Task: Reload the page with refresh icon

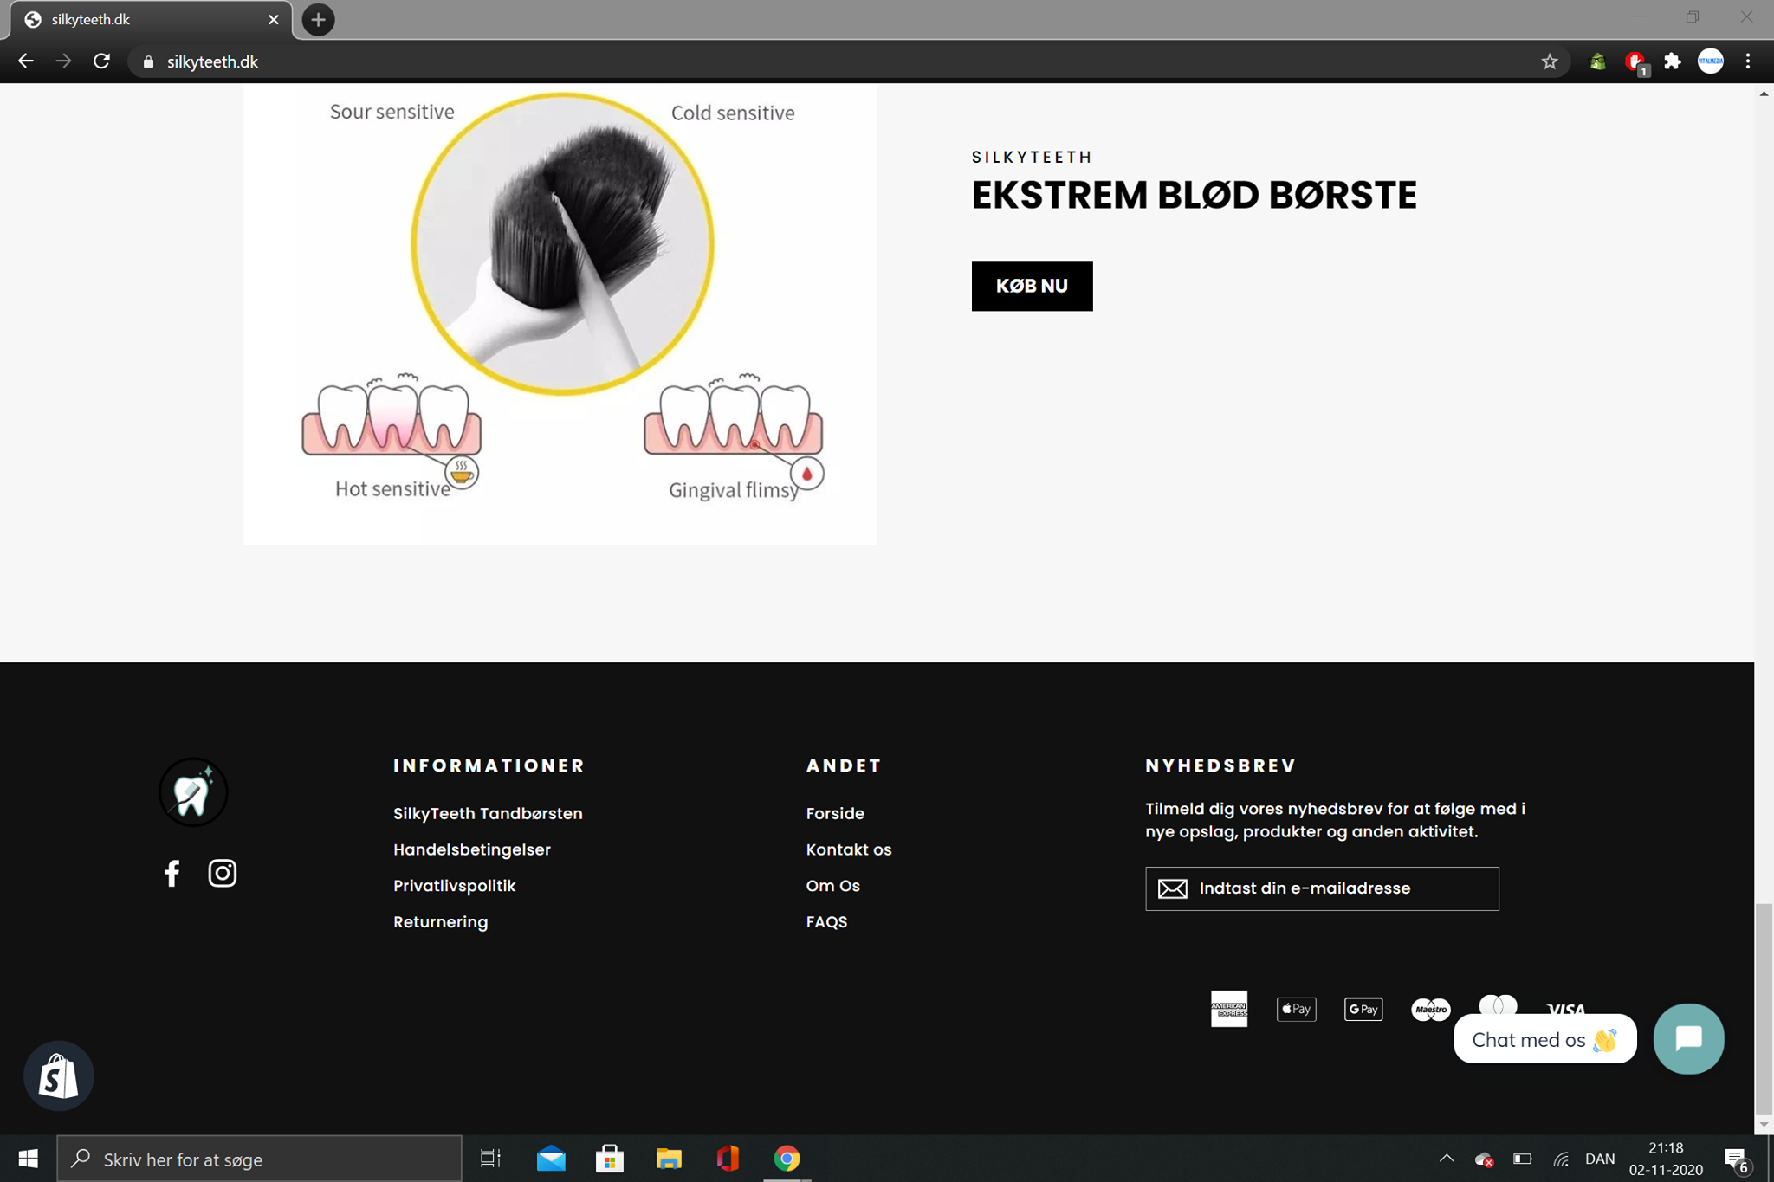Action: pos(101,61)
